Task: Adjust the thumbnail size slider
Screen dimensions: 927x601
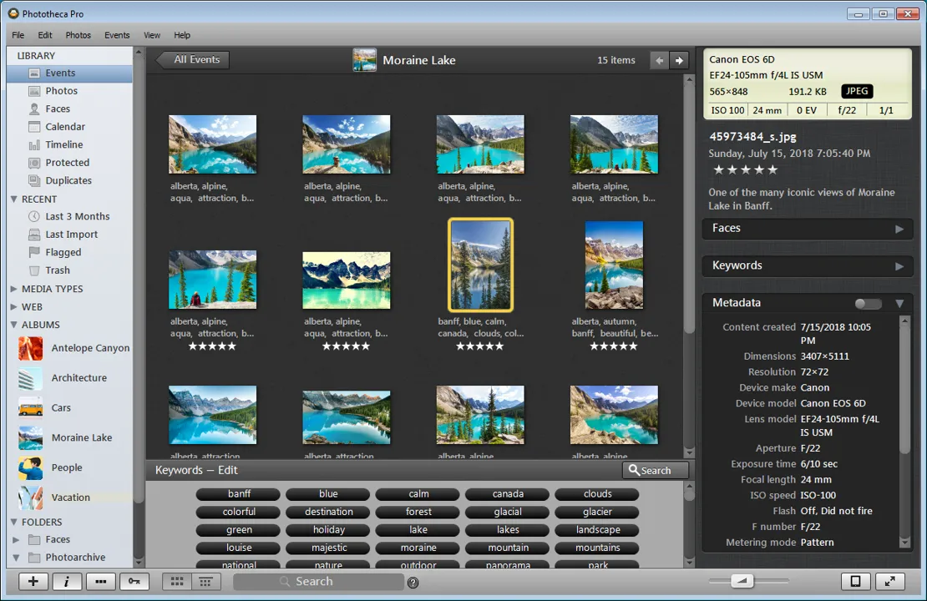Action: click(742, 582)
